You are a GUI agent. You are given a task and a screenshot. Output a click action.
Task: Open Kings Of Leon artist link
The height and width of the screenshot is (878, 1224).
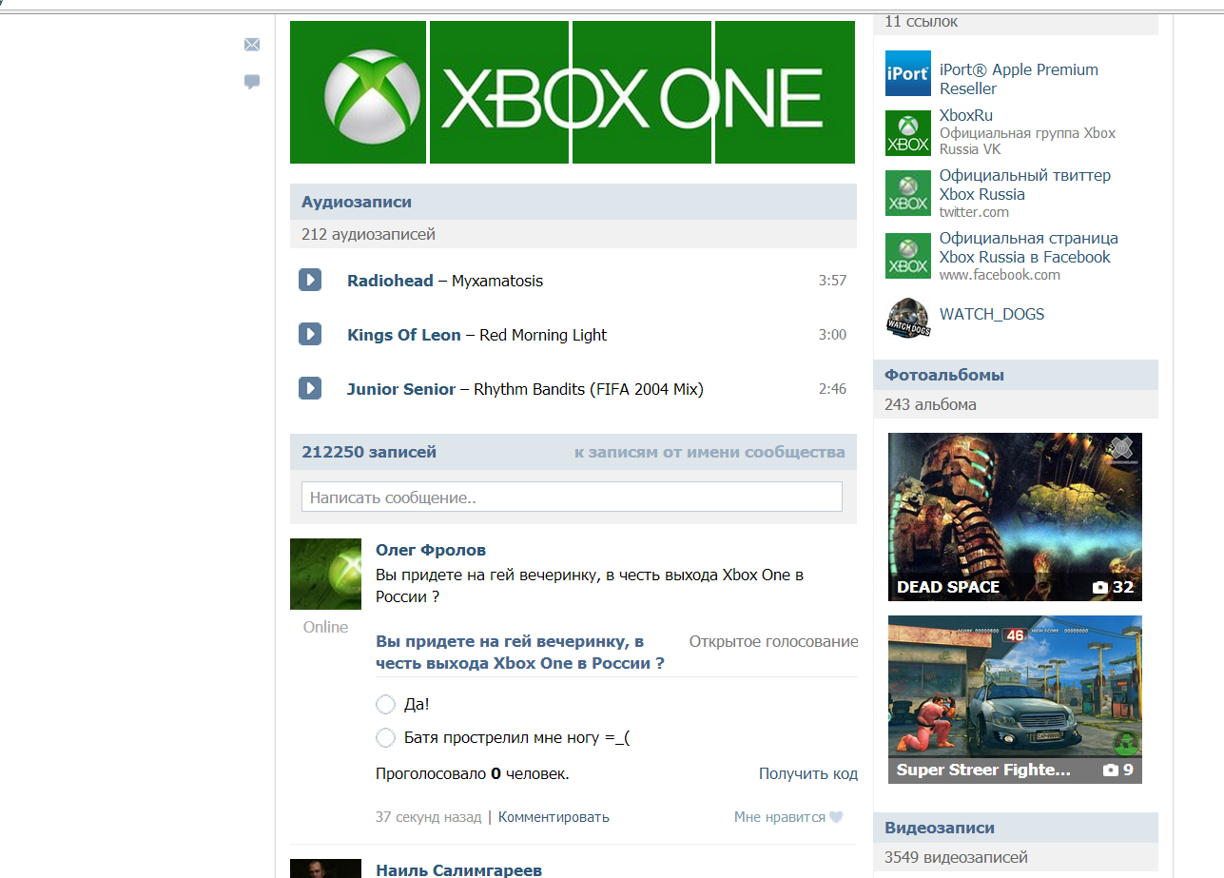pos(404,335)
